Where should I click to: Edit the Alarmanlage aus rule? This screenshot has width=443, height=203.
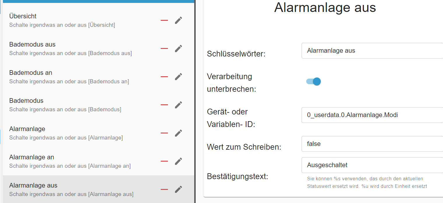coord(178,189)
